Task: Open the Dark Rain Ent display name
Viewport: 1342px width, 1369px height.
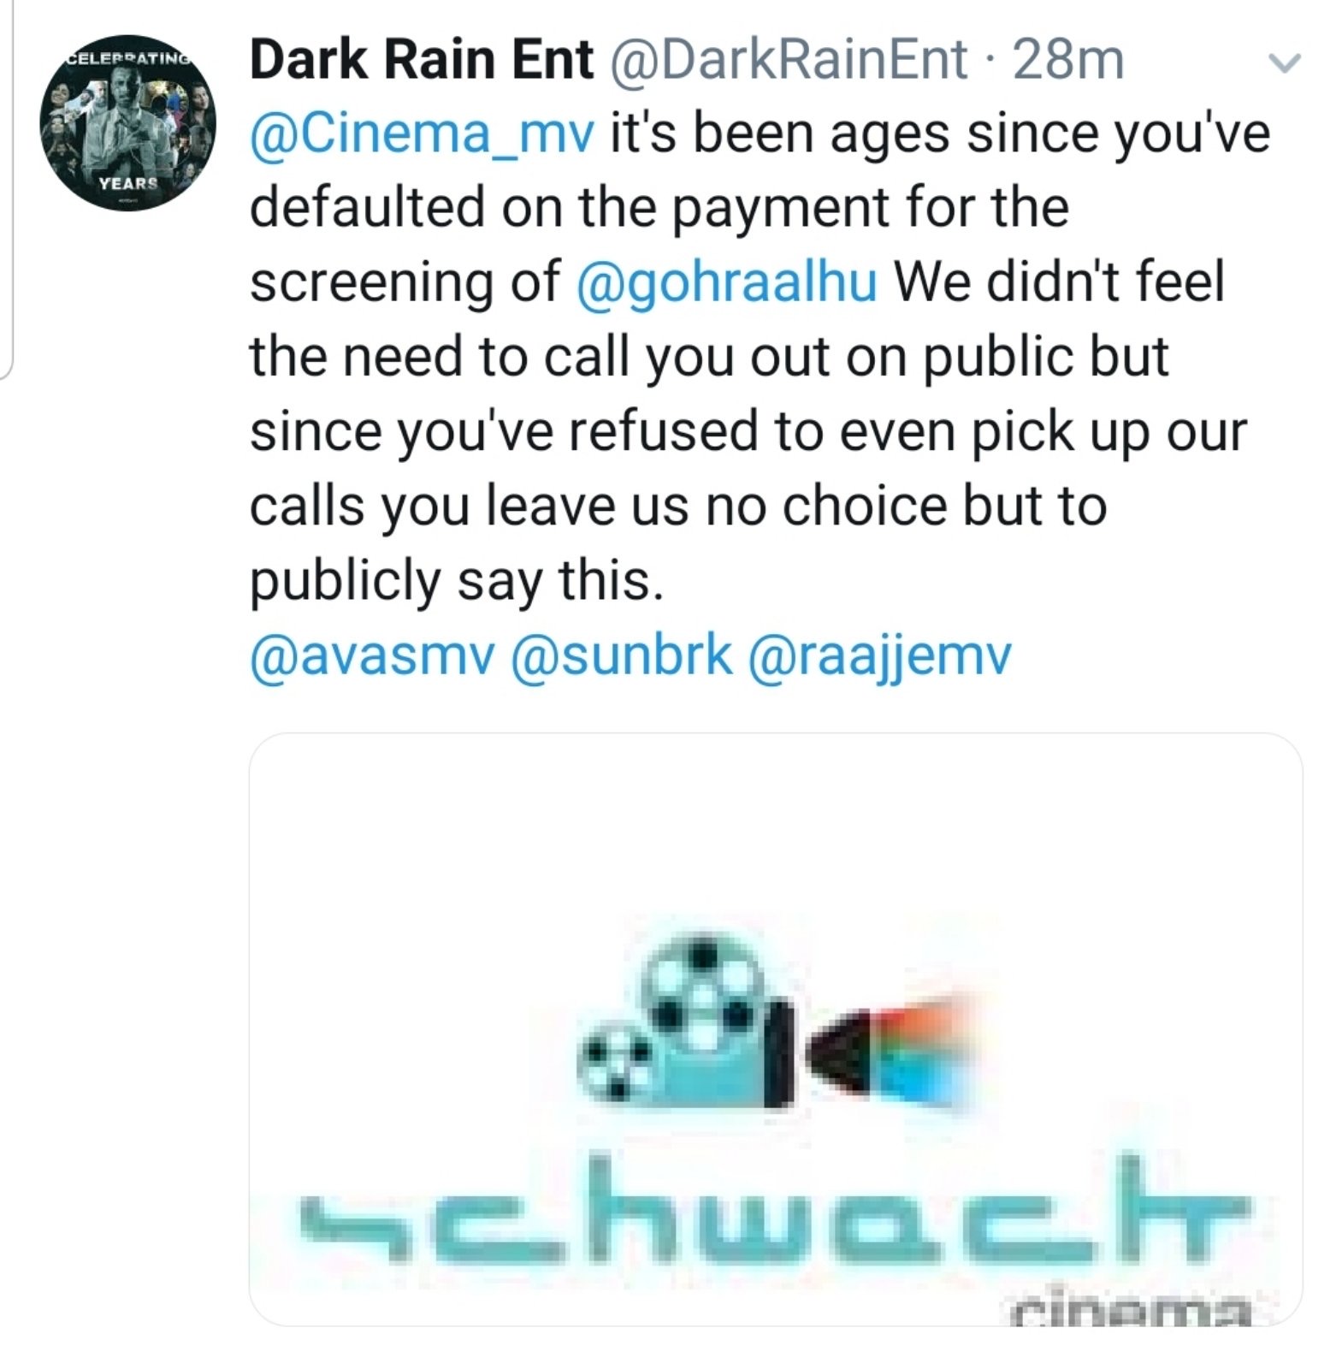Action: pos(421,60)
